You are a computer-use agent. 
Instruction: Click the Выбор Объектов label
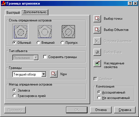click(116, 30)
